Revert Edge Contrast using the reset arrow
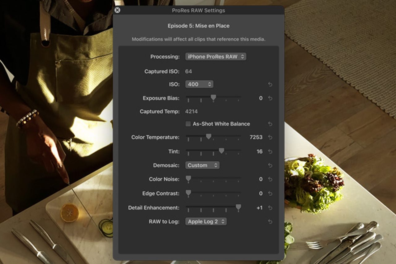396x264 pixels. click(270, 194)
